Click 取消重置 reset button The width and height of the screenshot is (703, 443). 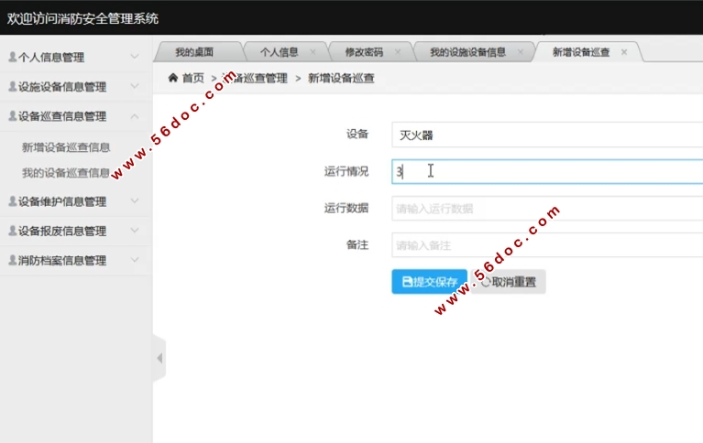pos(508,282)
